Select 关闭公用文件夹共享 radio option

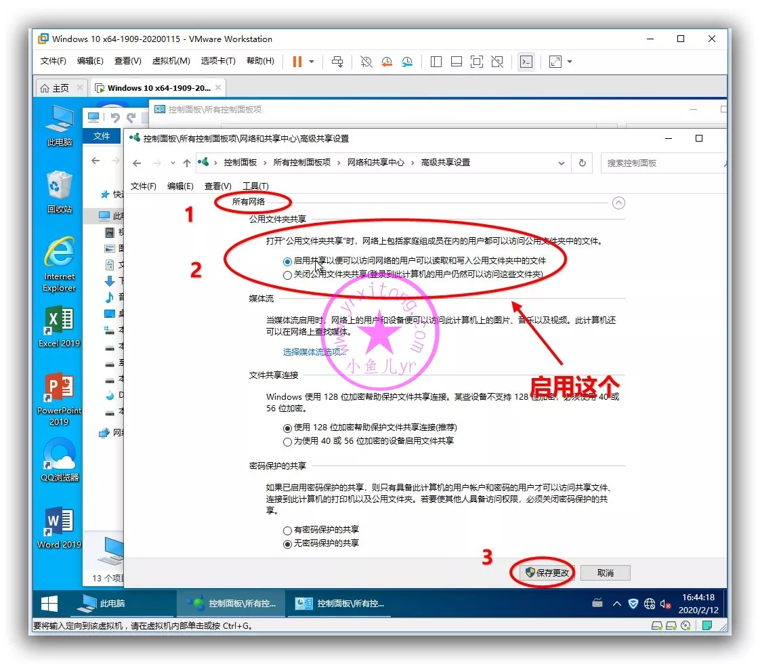[x=288, y=274]
